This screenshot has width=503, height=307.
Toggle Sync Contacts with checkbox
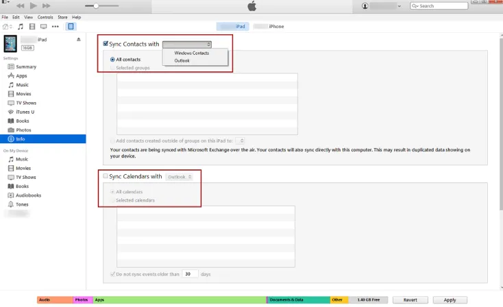pyautogui.click(x=106, y=44)
